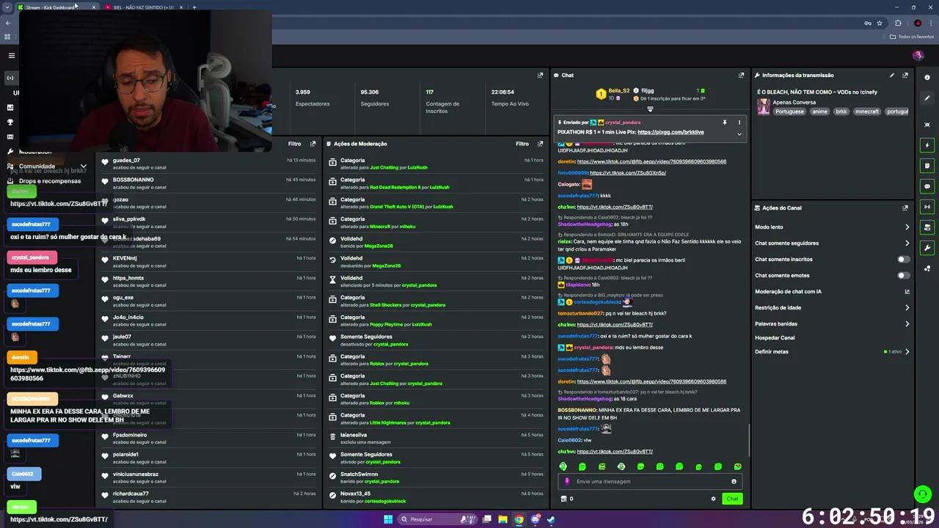Pop out the followers activity panel
This screenshot has height=528, width=939.
pyautogui.click(x=313, y=144)
